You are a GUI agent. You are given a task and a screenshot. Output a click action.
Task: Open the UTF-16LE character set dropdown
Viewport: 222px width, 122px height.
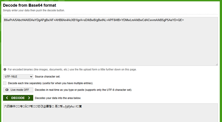tap(18, 76)
